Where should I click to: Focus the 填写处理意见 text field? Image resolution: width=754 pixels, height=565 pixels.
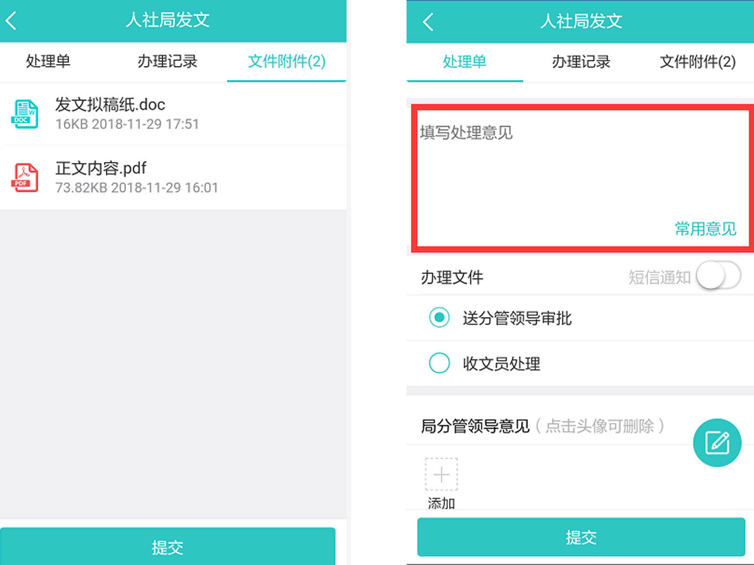click(582, 178)
